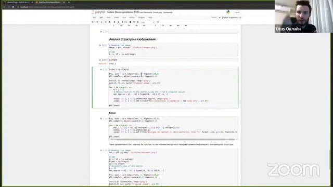Open the File menu
Screen dimensions: 333x187
pos(94,18)
